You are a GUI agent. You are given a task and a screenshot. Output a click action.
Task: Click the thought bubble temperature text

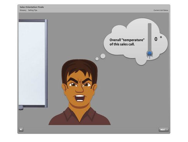[127, 42]
